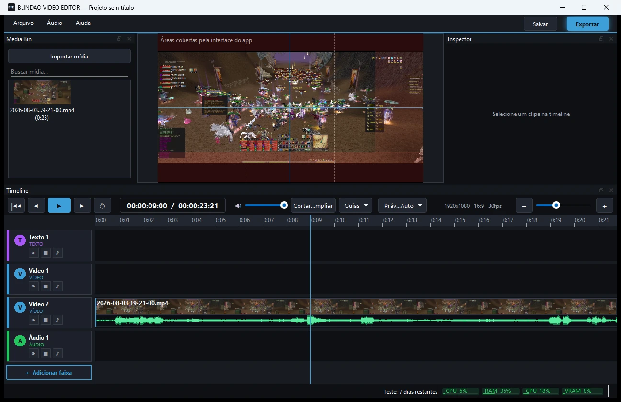The image size is (621, 402).
Task: Click the purple T badge of Texto 1
Action: coord(20,241)
